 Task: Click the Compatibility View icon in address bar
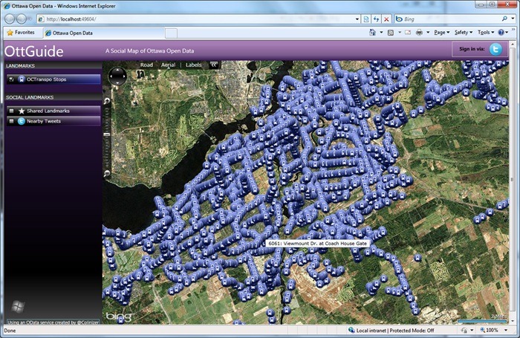366,19
